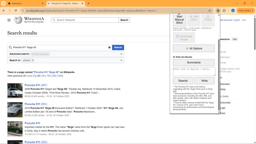Click the Write button

coord(205,81)
